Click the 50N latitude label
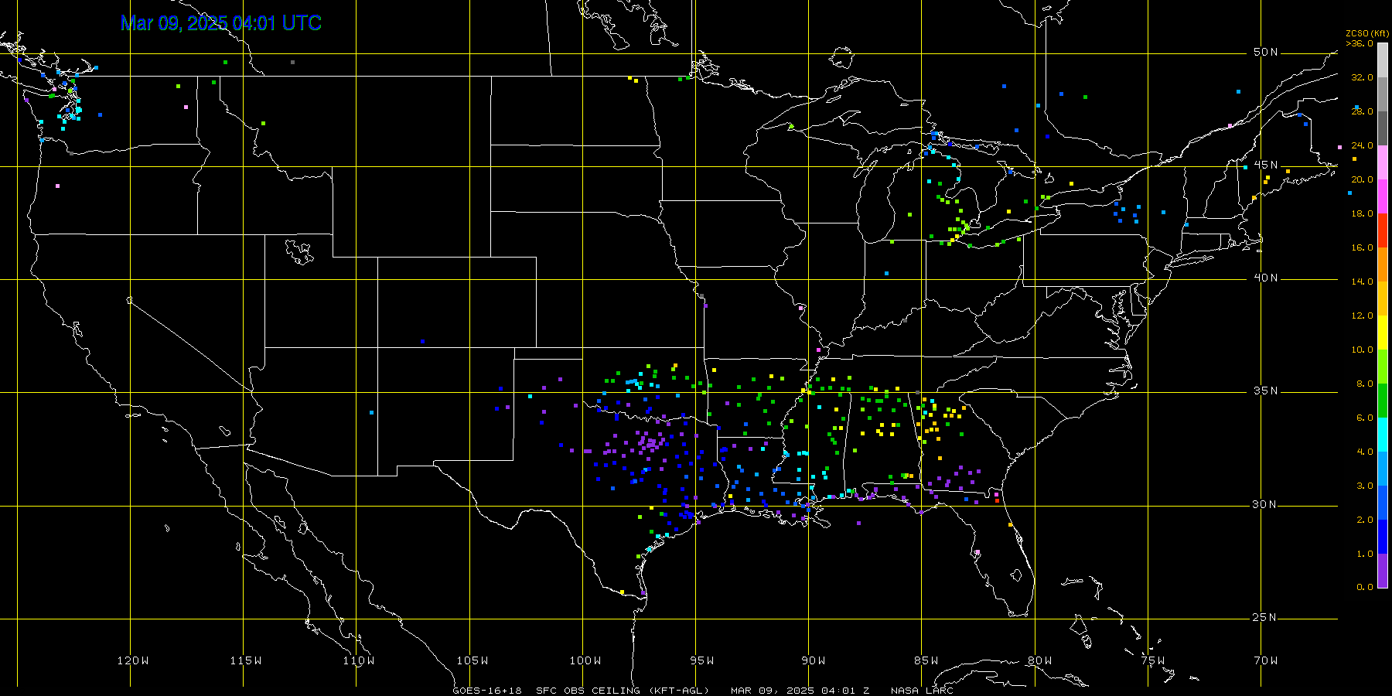Image resolution: width=1392 pixels, height=696 pixels. [x=1265, y=52]
